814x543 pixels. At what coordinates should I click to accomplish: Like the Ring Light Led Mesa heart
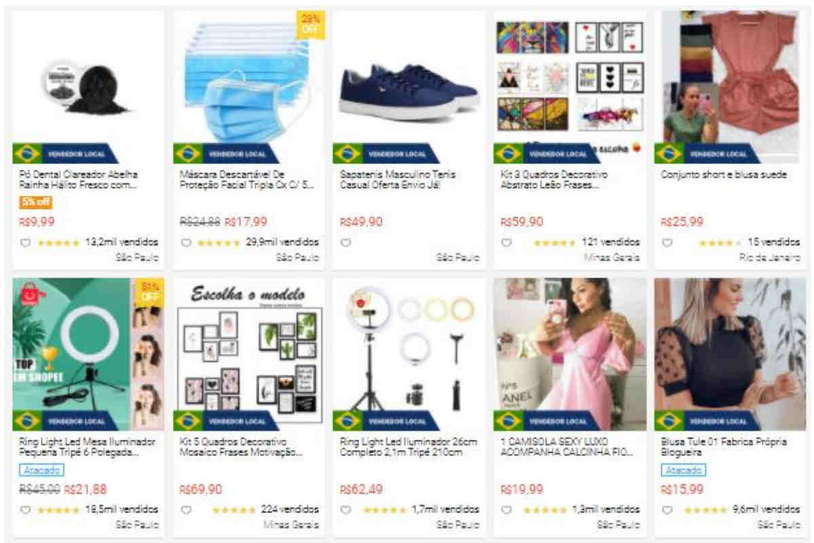click(25, 510)
